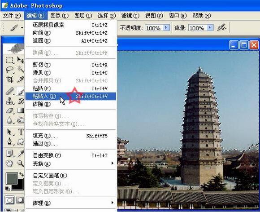The width and height of the screenshot is (260, 212).
Task: Select the Hand tool
Action: coord(9,163)
